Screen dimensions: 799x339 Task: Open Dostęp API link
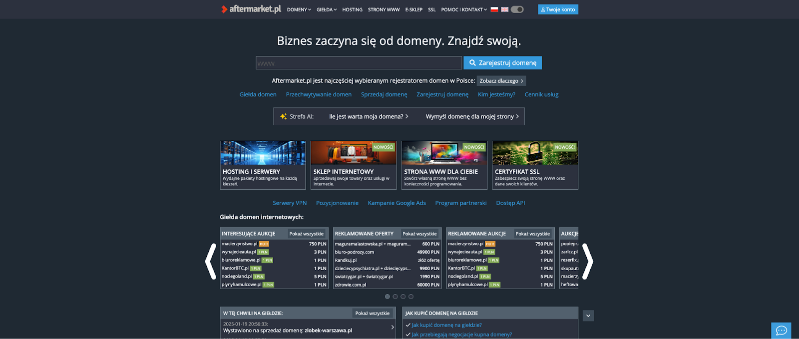510,203
